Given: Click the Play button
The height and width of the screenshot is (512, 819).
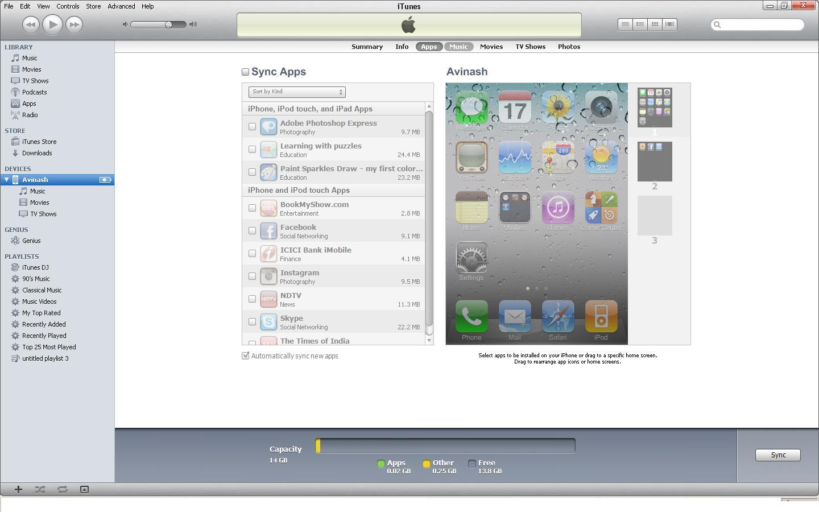Looking at the screenshot, I should pyautogui.click(x=52, y=24).
